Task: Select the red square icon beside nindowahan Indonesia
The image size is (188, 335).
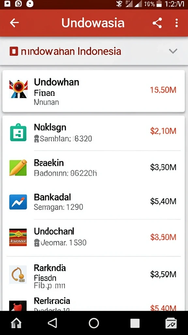Action: (x=14, y=51)
